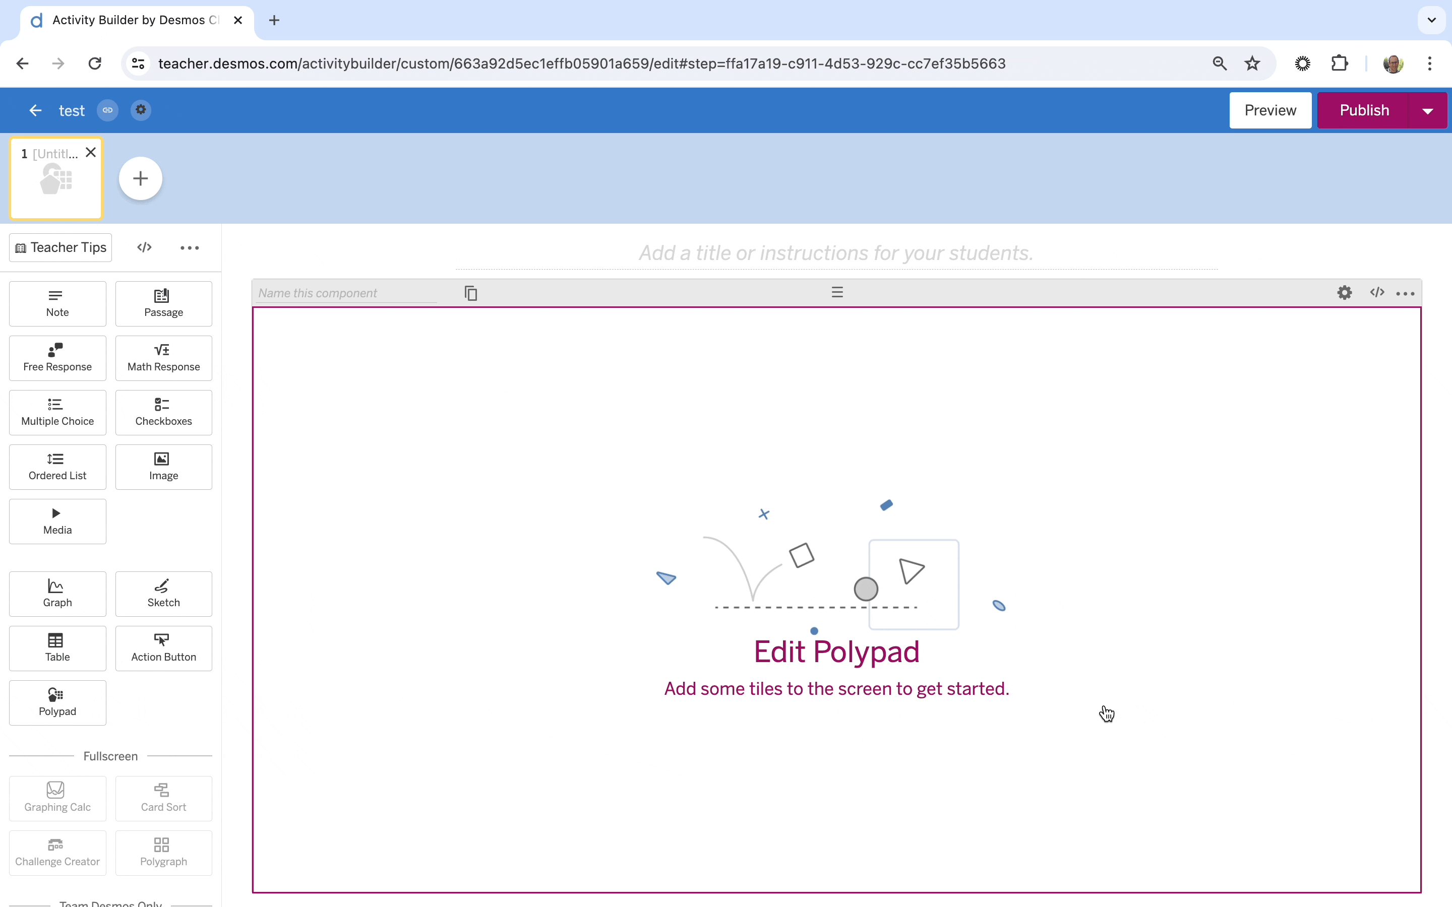Click the Name this component field
The width and height of the screenshot is (1452, 907).
pyautogui.click(x=347, y=293)
